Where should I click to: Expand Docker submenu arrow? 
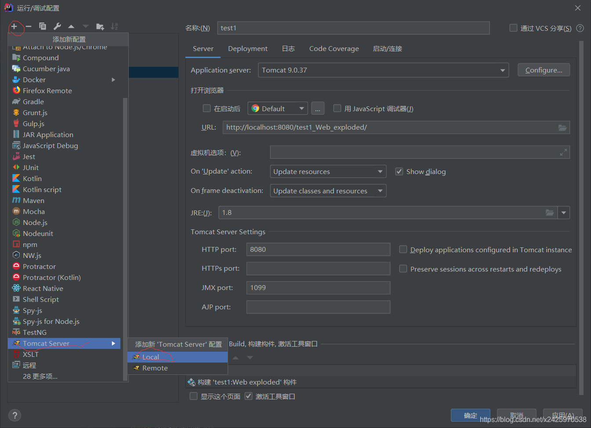(113, 80)
